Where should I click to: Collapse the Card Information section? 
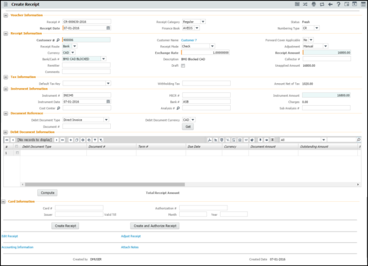[3, 202]
